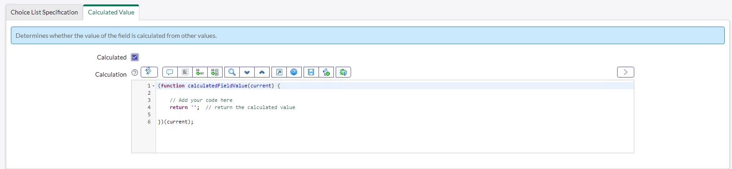Viewport: 732px width, 169px height.
Task: Toggle full screen editor icon
Action: (279, 72)
